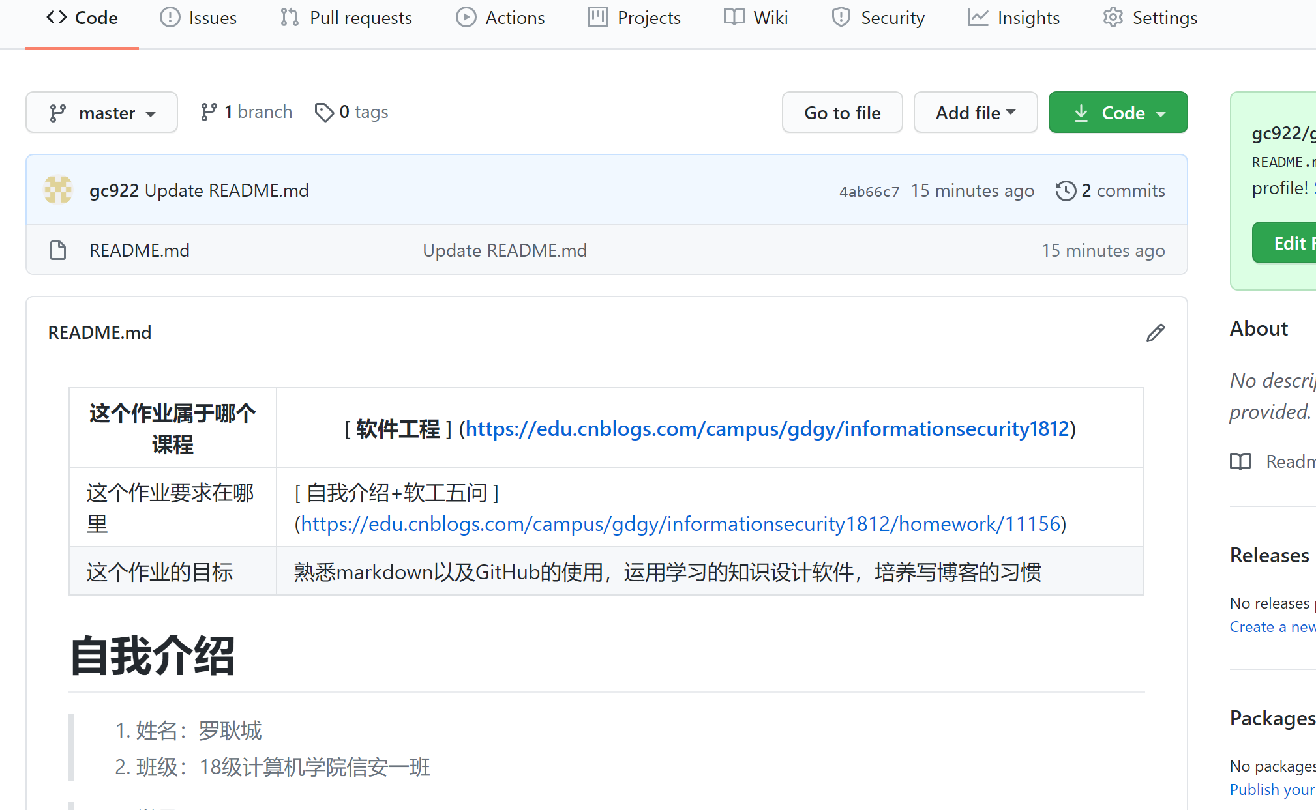Open commit hash 4ab66c7
This screenshot has width=1316, height=810.
[869, 192]
